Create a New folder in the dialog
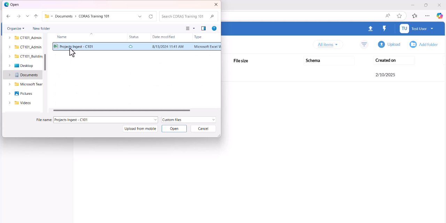Viewport: 446px width, 223px height. [41, 29]
